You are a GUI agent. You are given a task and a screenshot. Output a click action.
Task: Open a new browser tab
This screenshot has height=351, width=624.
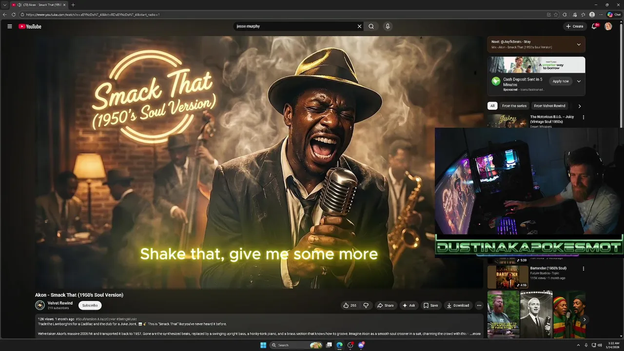coord(73,5)
